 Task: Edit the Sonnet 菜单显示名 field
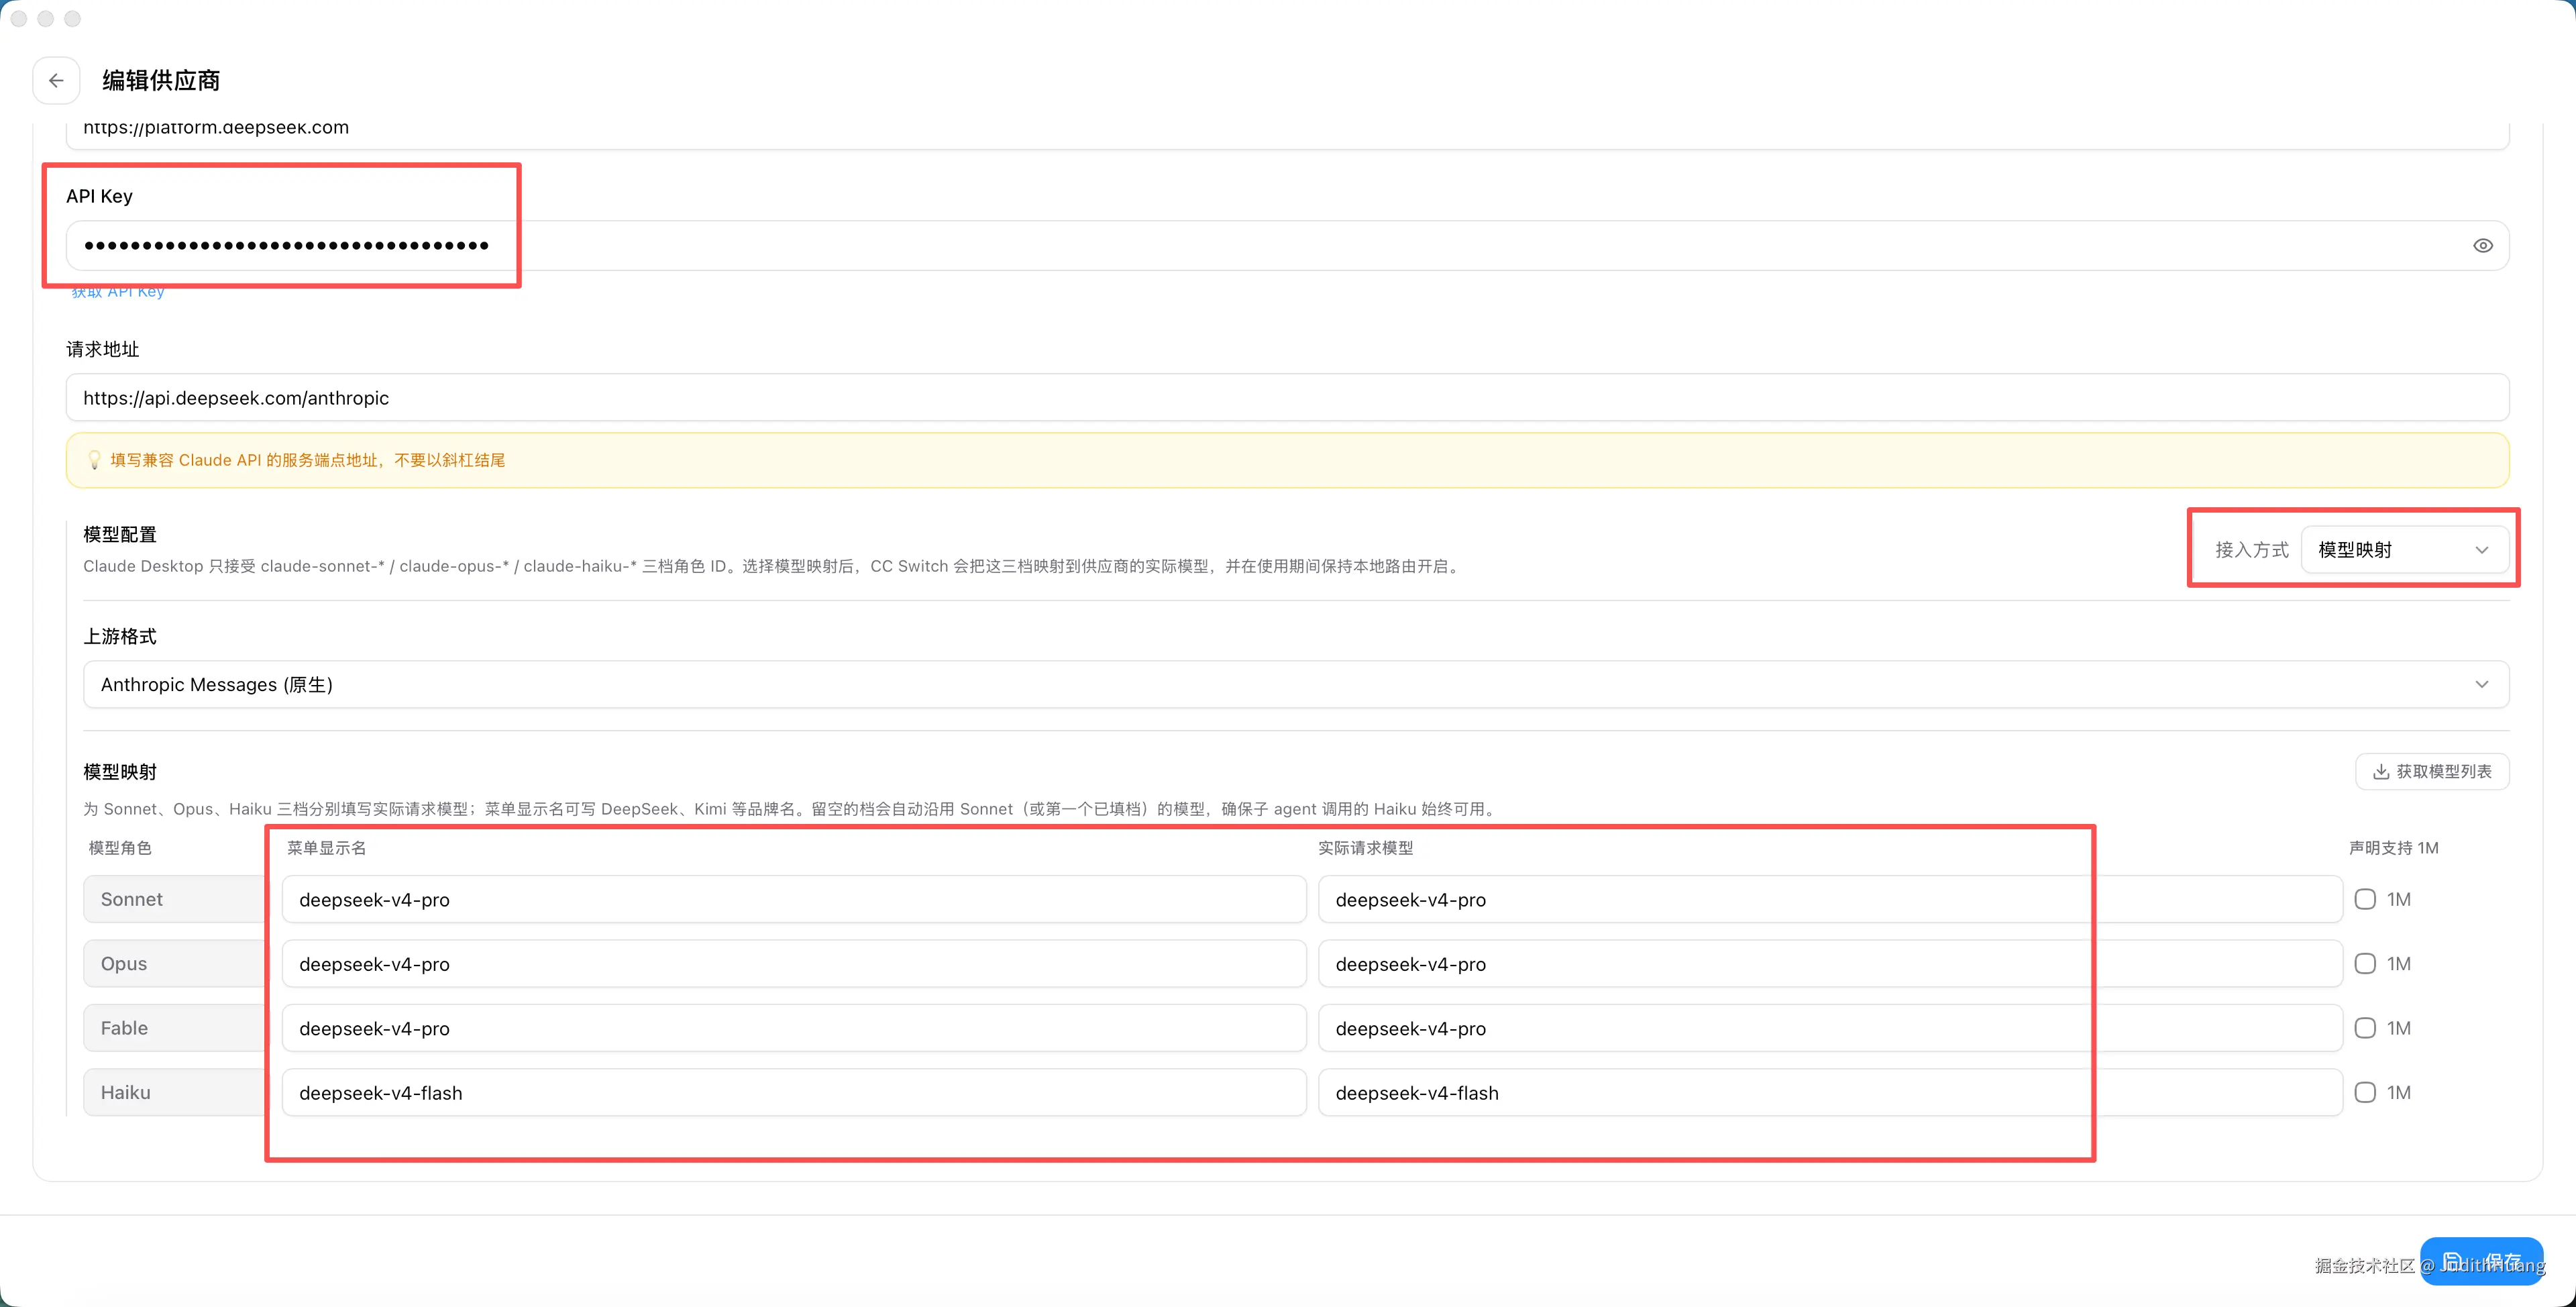coord(794,899)
